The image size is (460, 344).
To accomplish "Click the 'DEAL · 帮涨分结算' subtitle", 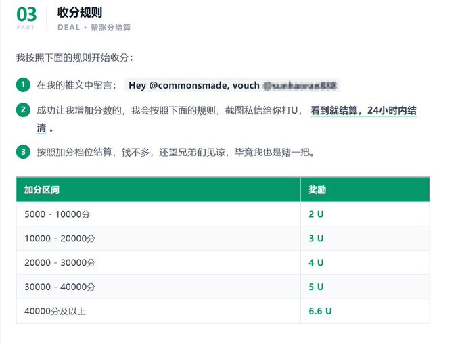I will coord(94,28).
